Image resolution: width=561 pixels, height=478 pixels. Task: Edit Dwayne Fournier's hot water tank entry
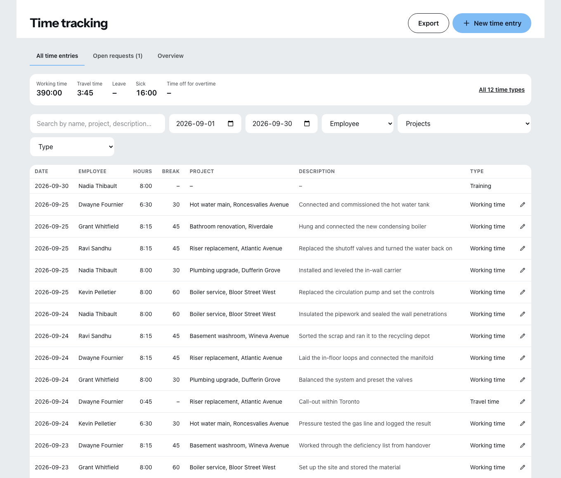pos(523,205)
